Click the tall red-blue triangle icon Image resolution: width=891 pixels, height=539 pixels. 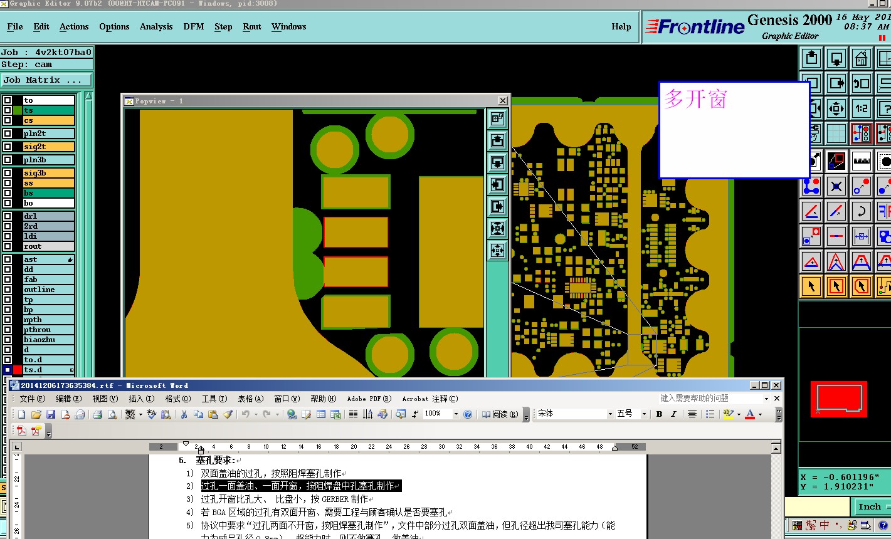[836, 261]
